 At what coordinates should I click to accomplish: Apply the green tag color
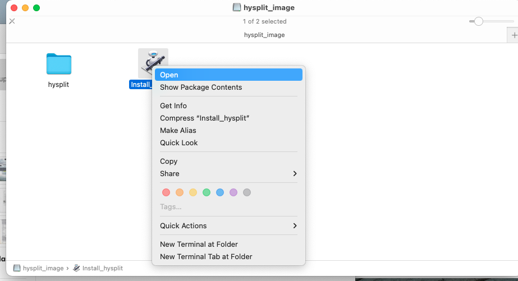pyautogui.click(x=207, y=192)
